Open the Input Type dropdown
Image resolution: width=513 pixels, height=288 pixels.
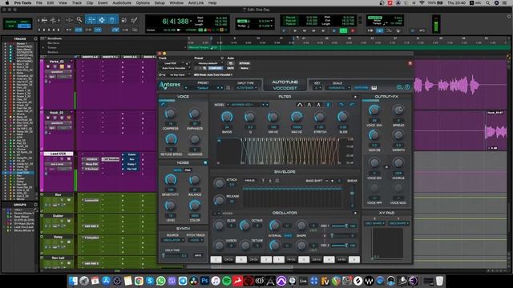[x=246, y=88]
